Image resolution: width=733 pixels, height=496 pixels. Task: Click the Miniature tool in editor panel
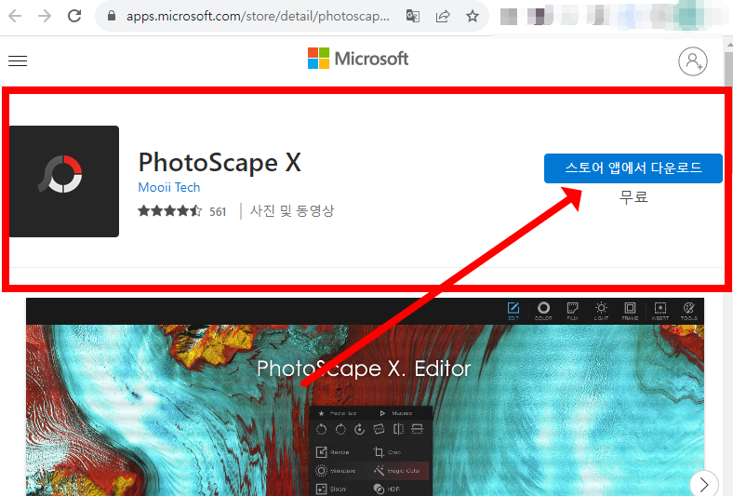[x=336, y=470]
